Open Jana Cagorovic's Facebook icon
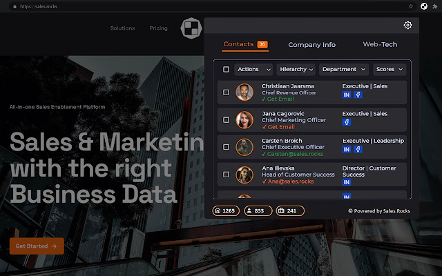This screenshot has height=276, width=442. point(347,122)
